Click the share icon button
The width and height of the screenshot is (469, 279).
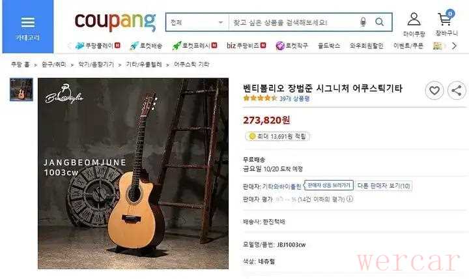457,91
